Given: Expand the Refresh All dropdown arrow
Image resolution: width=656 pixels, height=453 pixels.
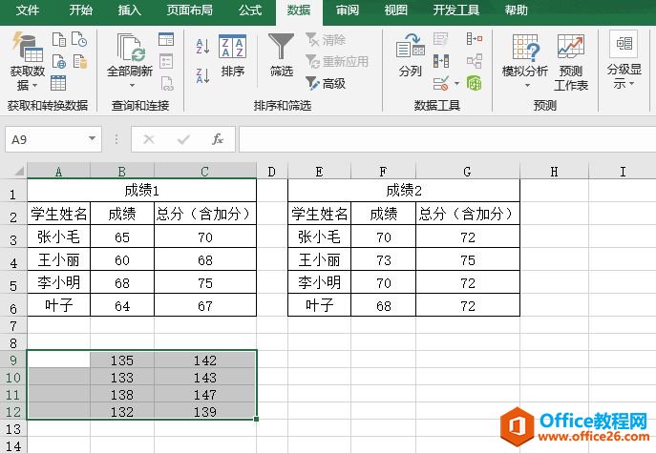Looking at the screenshot, I should pos(132,85).
